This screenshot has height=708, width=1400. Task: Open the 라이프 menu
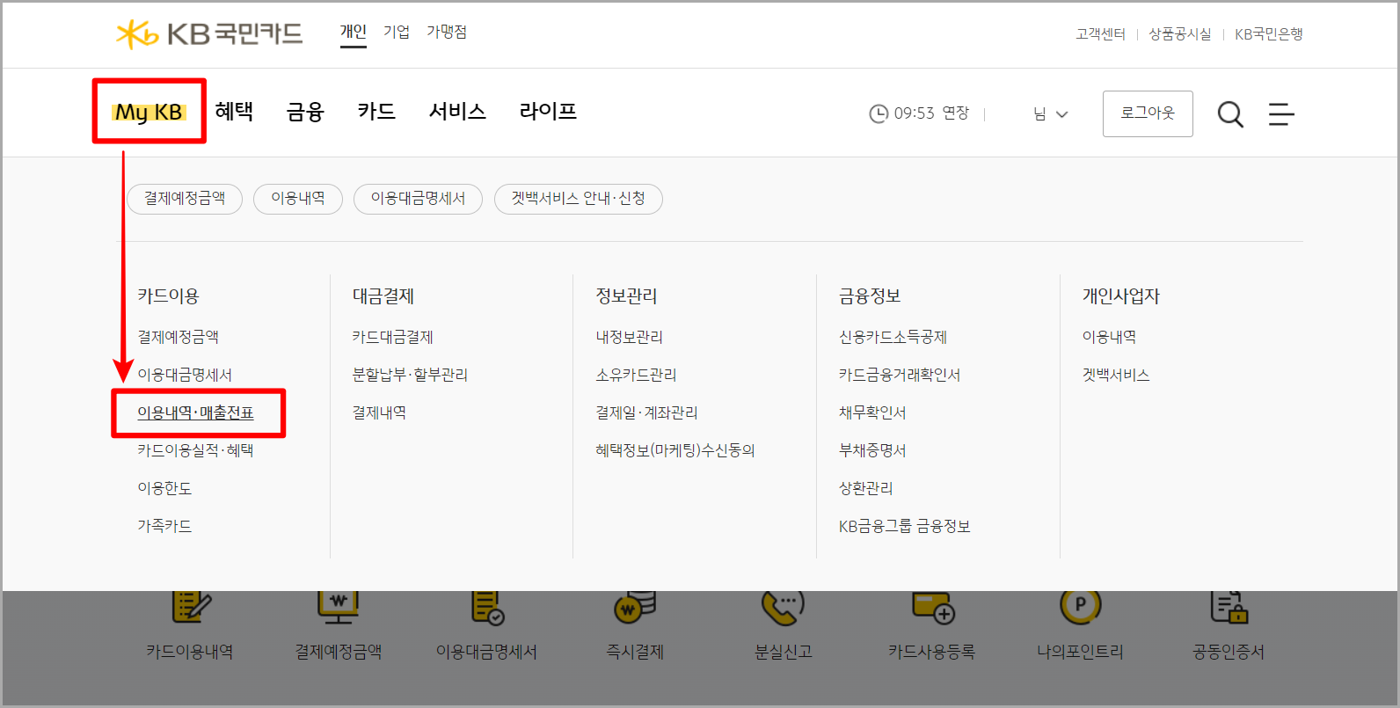tap(548, 112)
